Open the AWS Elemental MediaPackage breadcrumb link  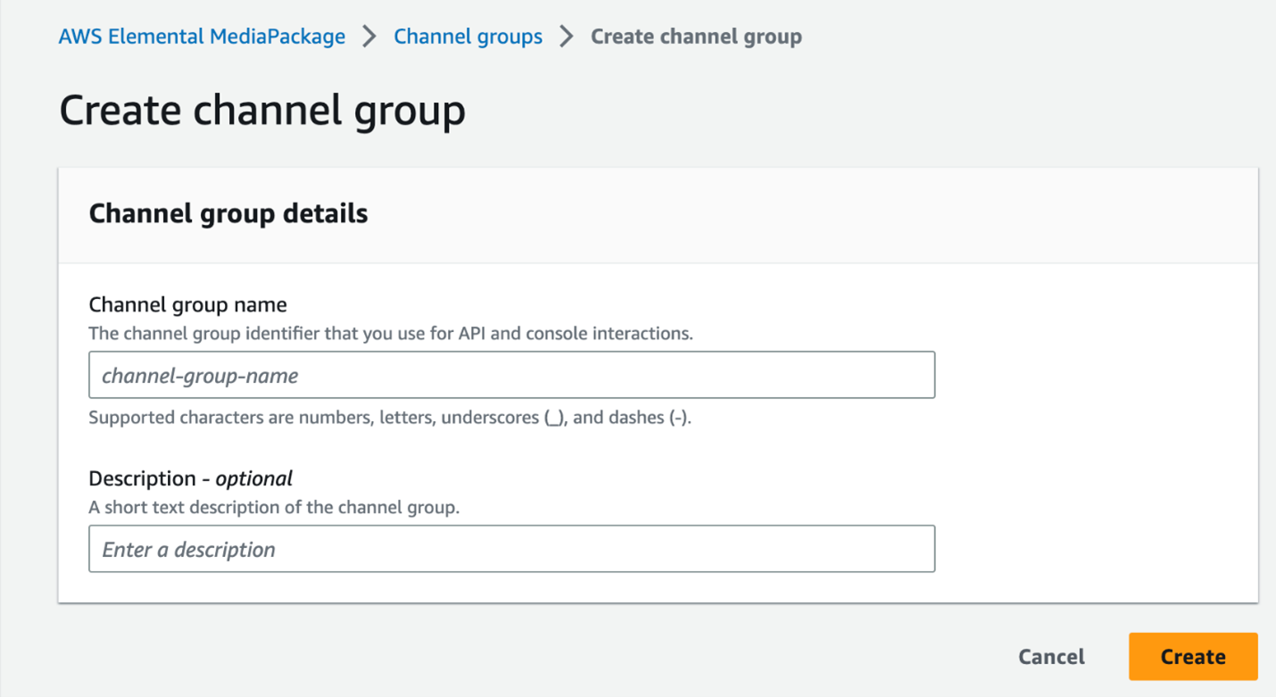coord(202,37)
